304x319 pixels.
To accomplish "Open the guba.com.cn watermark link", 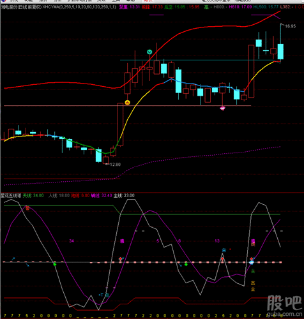I will 284,313.
